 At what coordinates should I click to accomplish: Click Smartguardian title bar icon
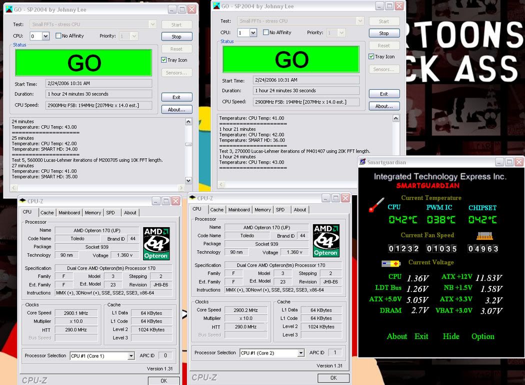point(362,162)
